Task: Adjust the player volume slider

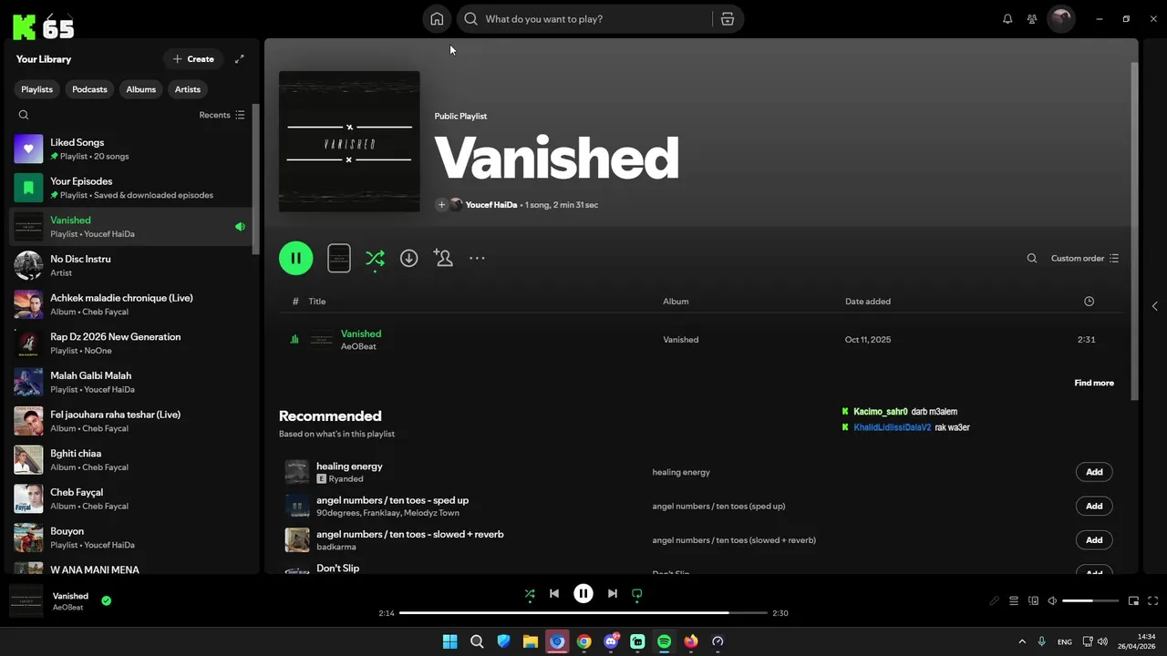Action: point(1090,601)
